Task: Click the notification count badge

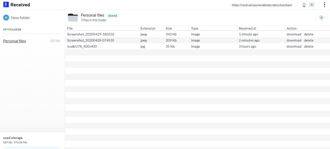Action: click(x=312, y=4)
